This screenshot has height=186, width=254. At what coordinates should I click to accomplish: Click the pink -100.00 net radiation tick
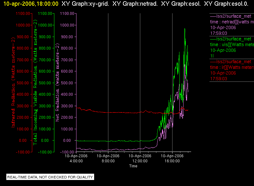[67, 152]
